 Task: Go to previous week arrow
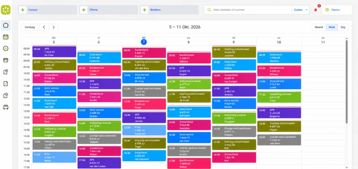(x=44, y=27)
